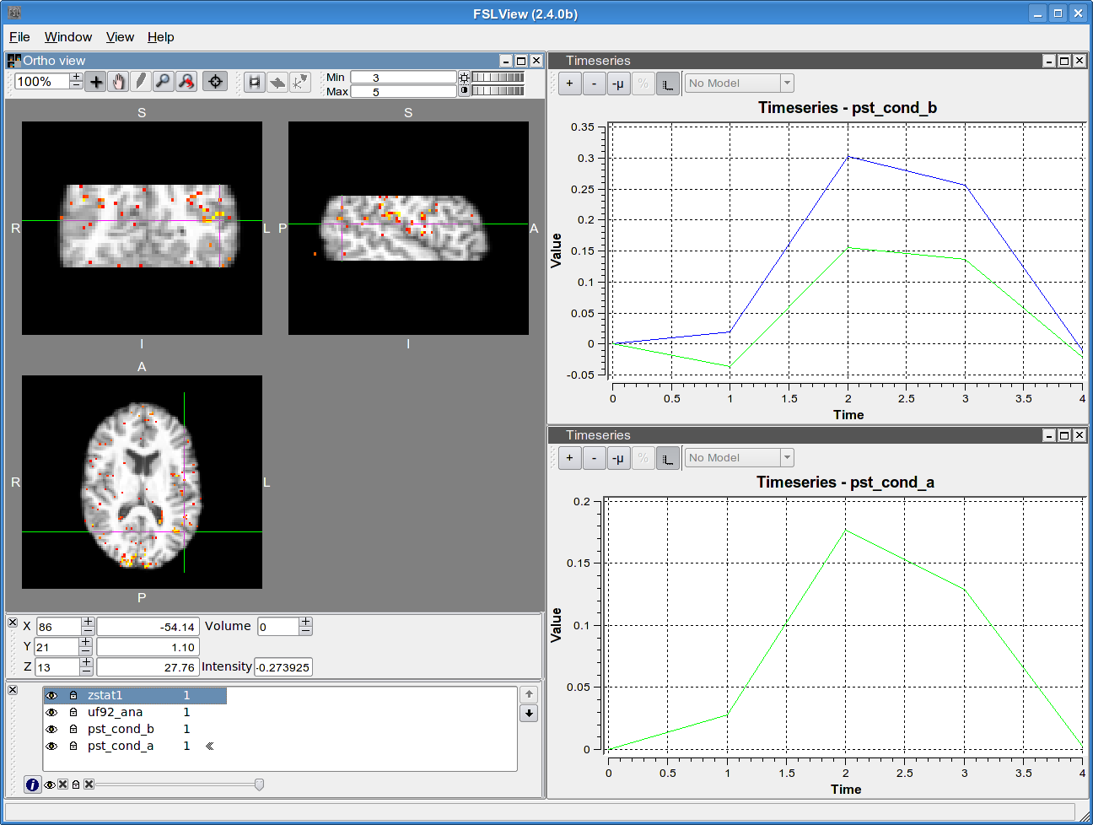The image size is (1093, 825).
Task: Decrement the Volume stepper
Action: (x=305, y=631)
